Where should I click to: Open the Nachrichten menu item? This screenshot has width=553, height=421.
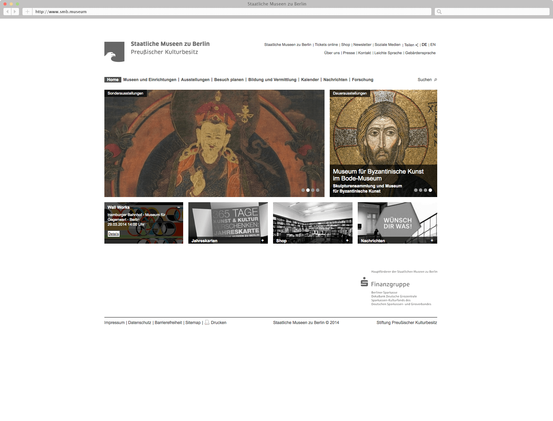(x=335, y=80)
